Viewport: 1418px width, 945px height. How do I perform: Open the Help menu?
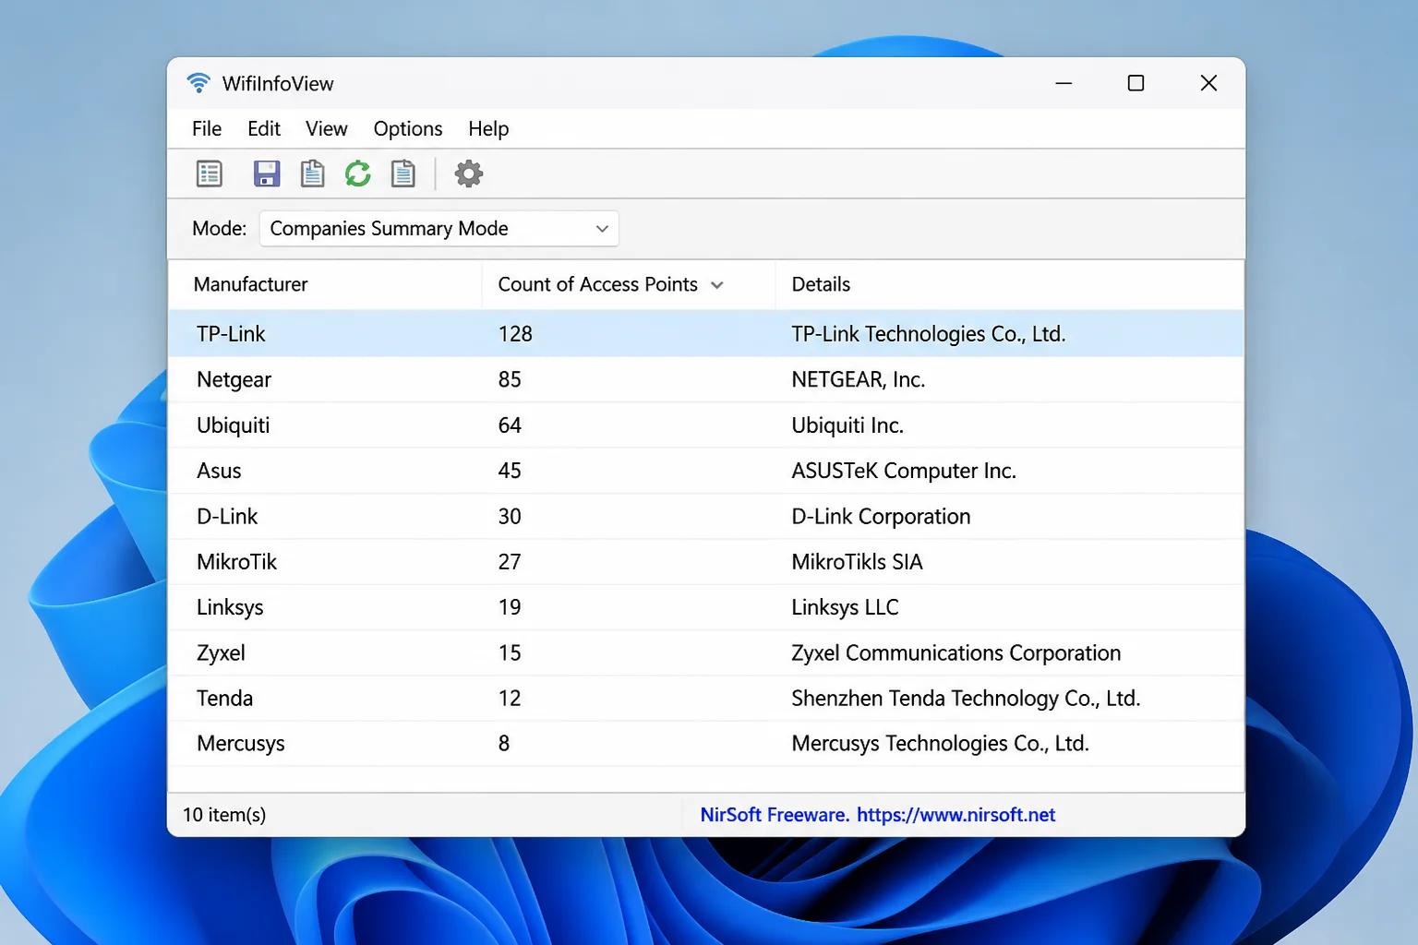[488, 129]
